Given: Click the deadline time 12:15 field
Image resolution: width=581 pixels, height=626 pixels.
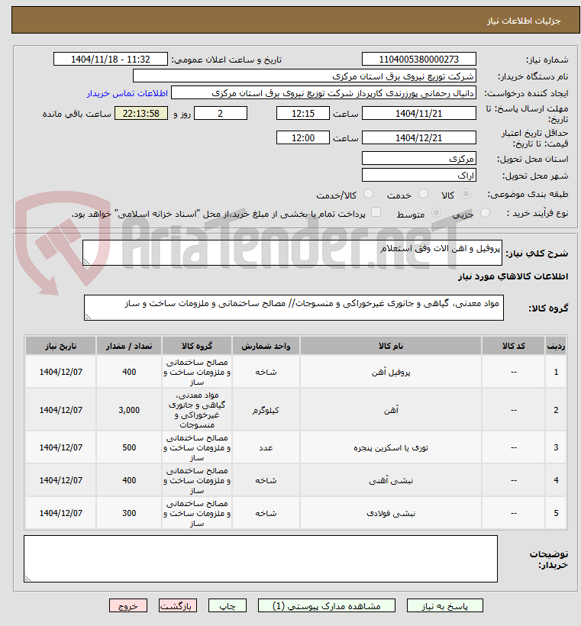Looking at the screenshot, I should (302, 114).
